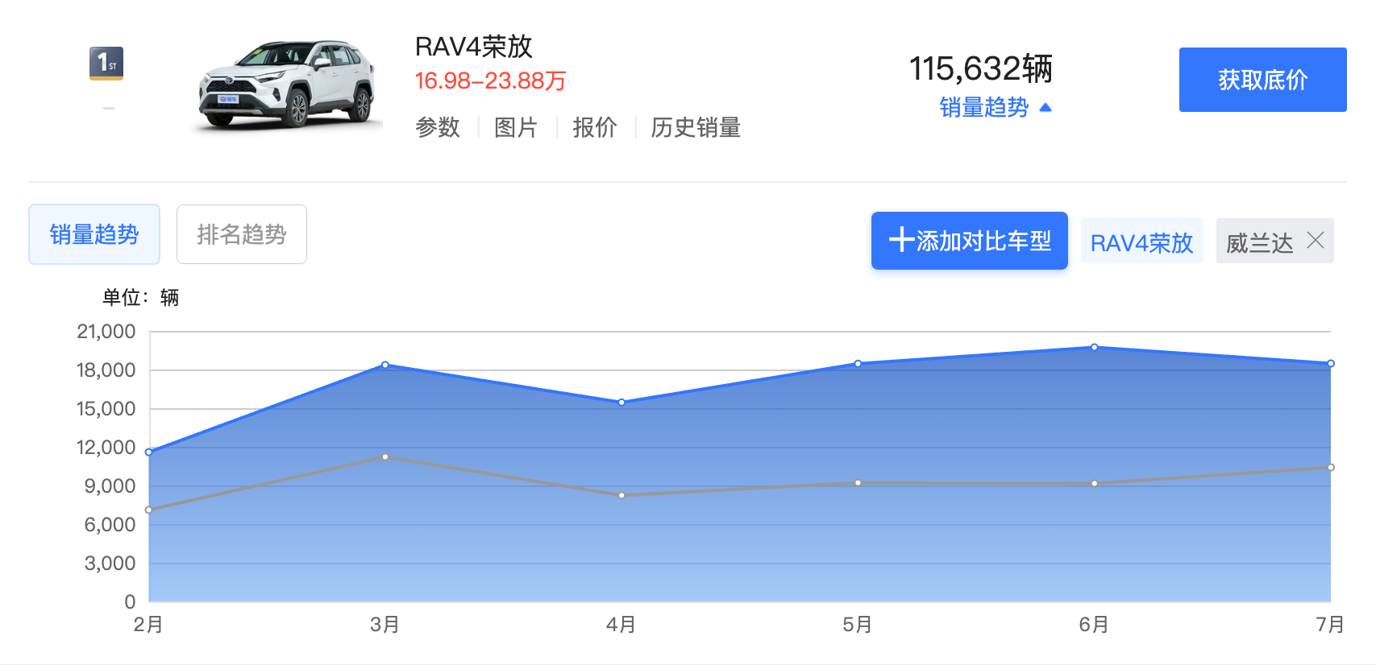This screenshot has width=1376, height=665.
Task: Open the RAV4荣放 model title link
Action: coord(473,47)
